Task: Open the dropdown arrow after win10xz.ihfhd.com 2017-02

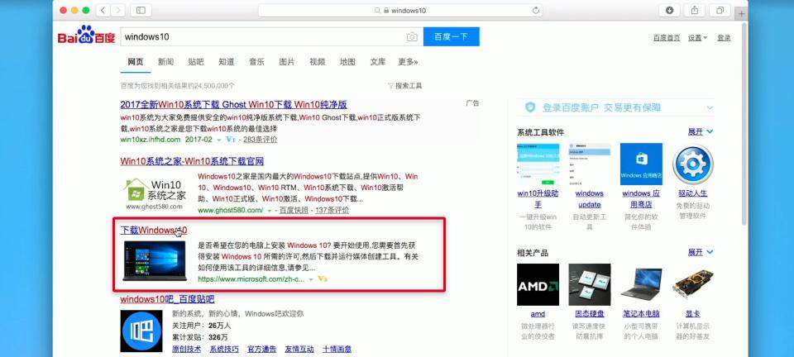Action: [x=219, y=140]
